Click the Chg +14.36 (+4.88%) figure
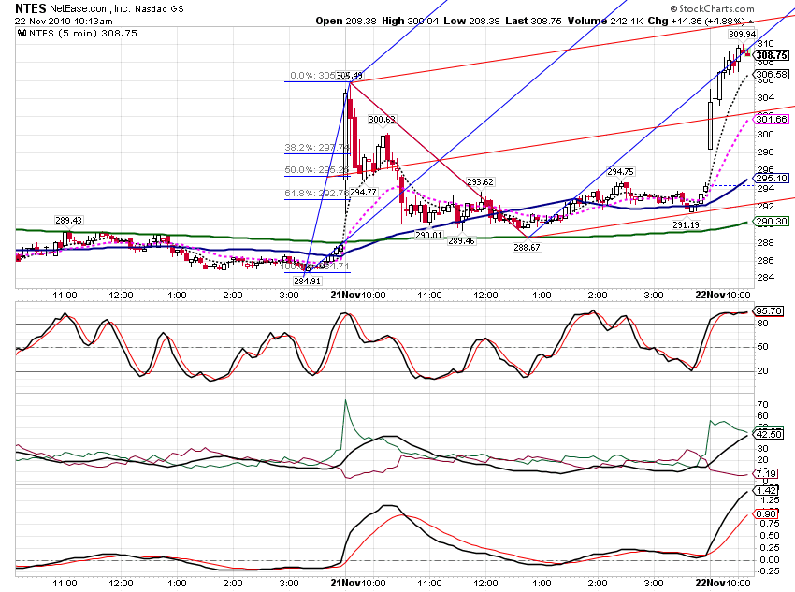Image resolution: width=795 pixels, height=592 pixels. click(696, 21)
